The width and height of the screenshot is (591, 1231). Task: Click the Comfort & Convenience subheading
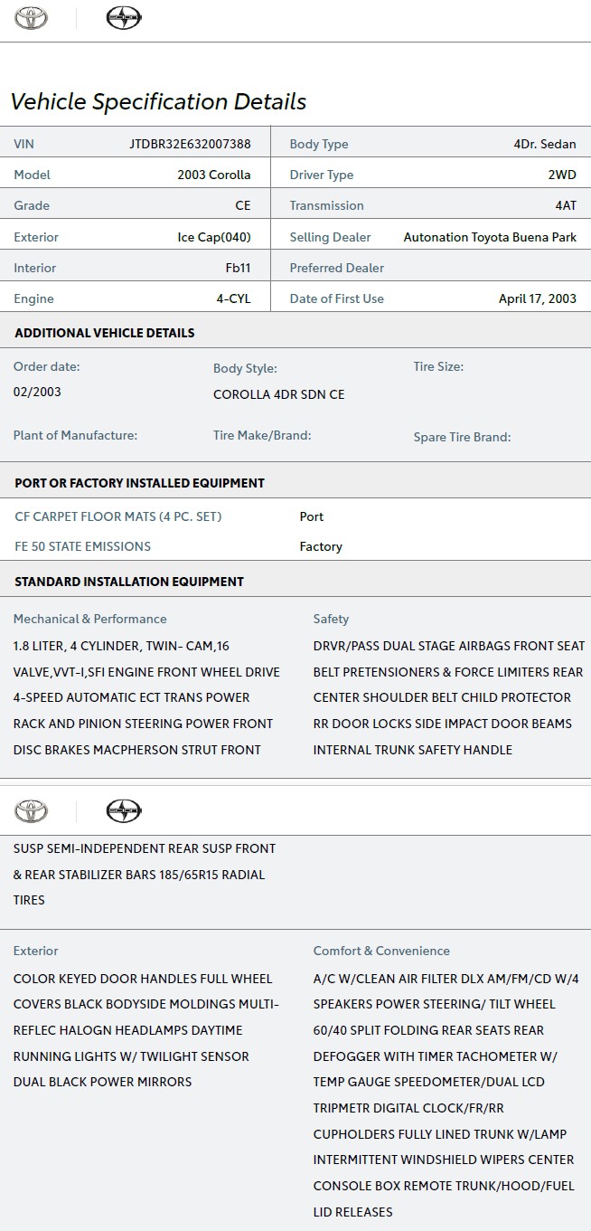coord(380,951)
